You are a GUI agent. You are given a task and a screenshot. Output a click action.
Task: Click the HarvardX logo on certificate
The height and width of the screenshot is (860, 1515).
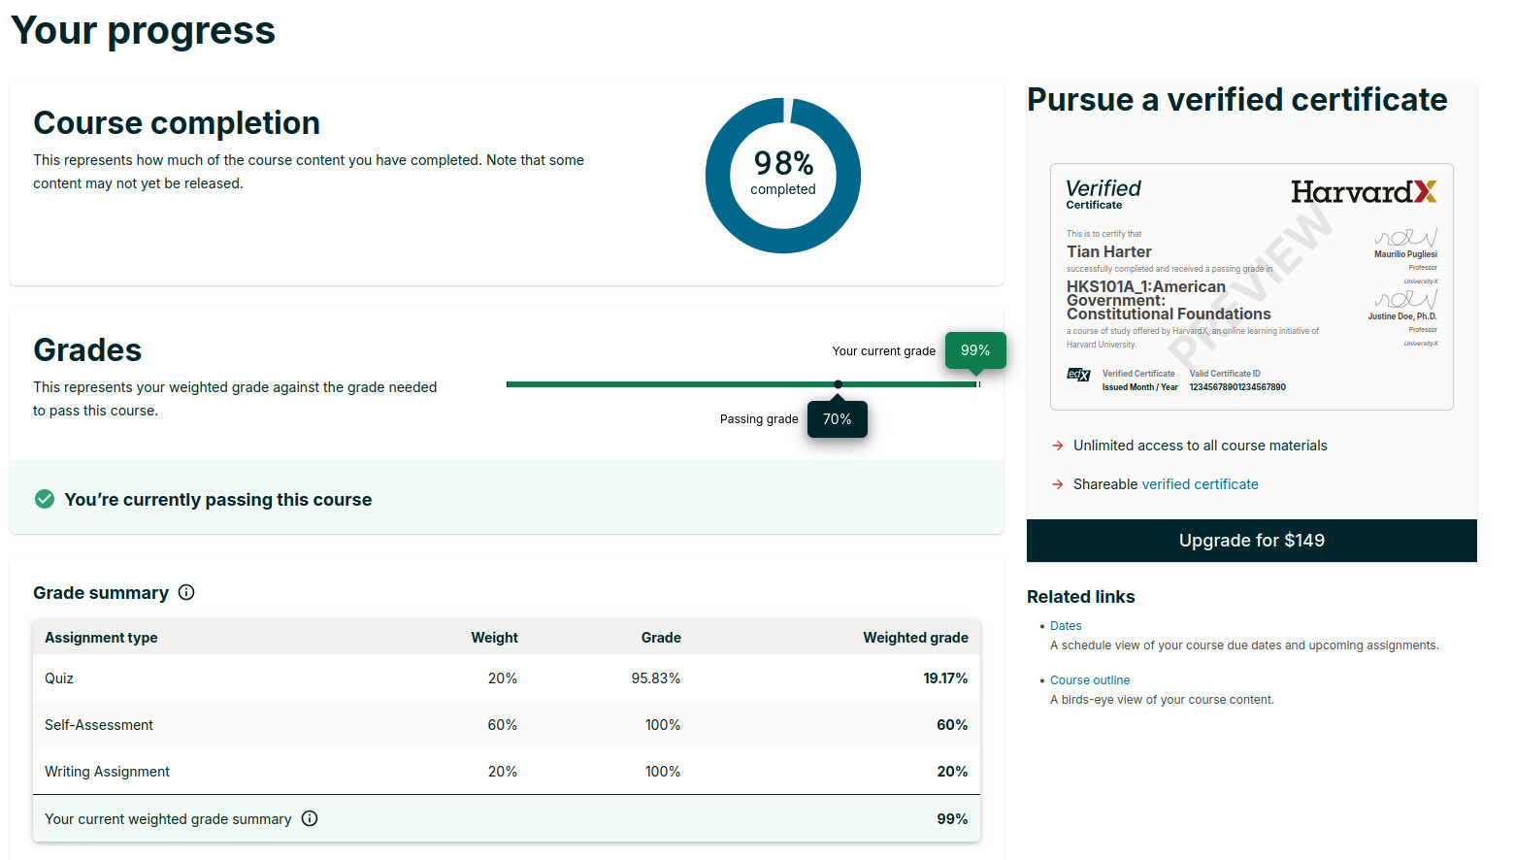pos(1364,191)
